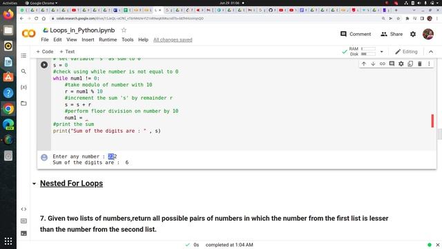Open the File menu
Viewport: 442px width, 249px height.
[45, 39]
